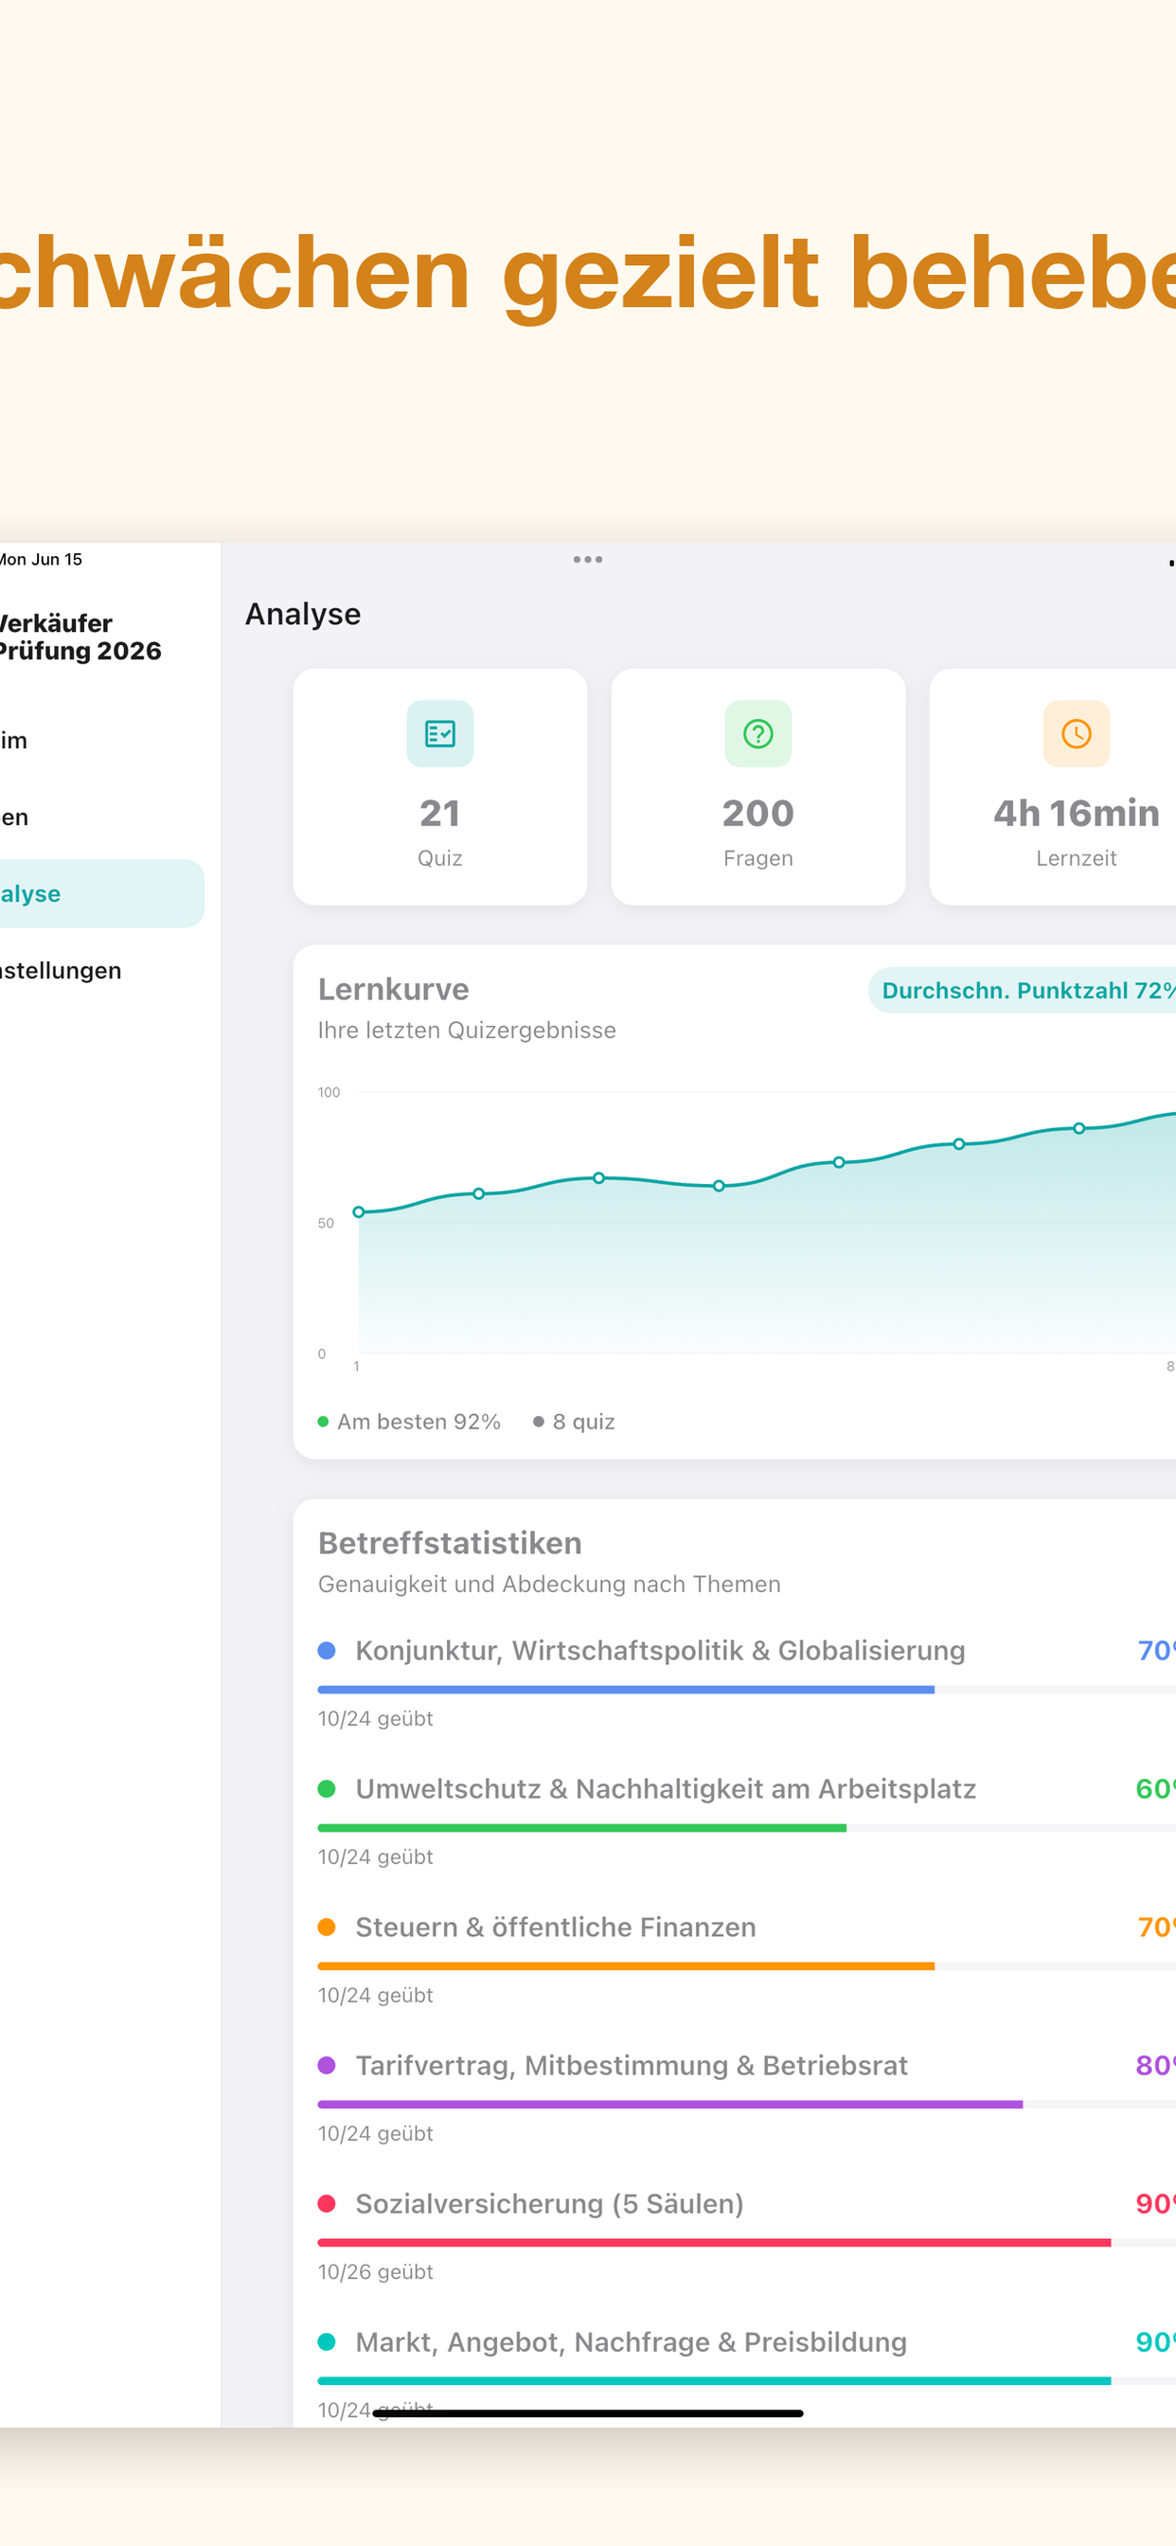Click '10/26 geübt' under Sozialversicherung
Viewport: 1176px width, 2546px height.
click(376, 2272)
